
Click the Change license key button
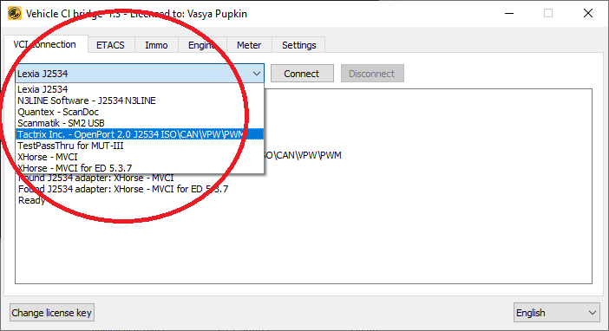coord(52,313)
